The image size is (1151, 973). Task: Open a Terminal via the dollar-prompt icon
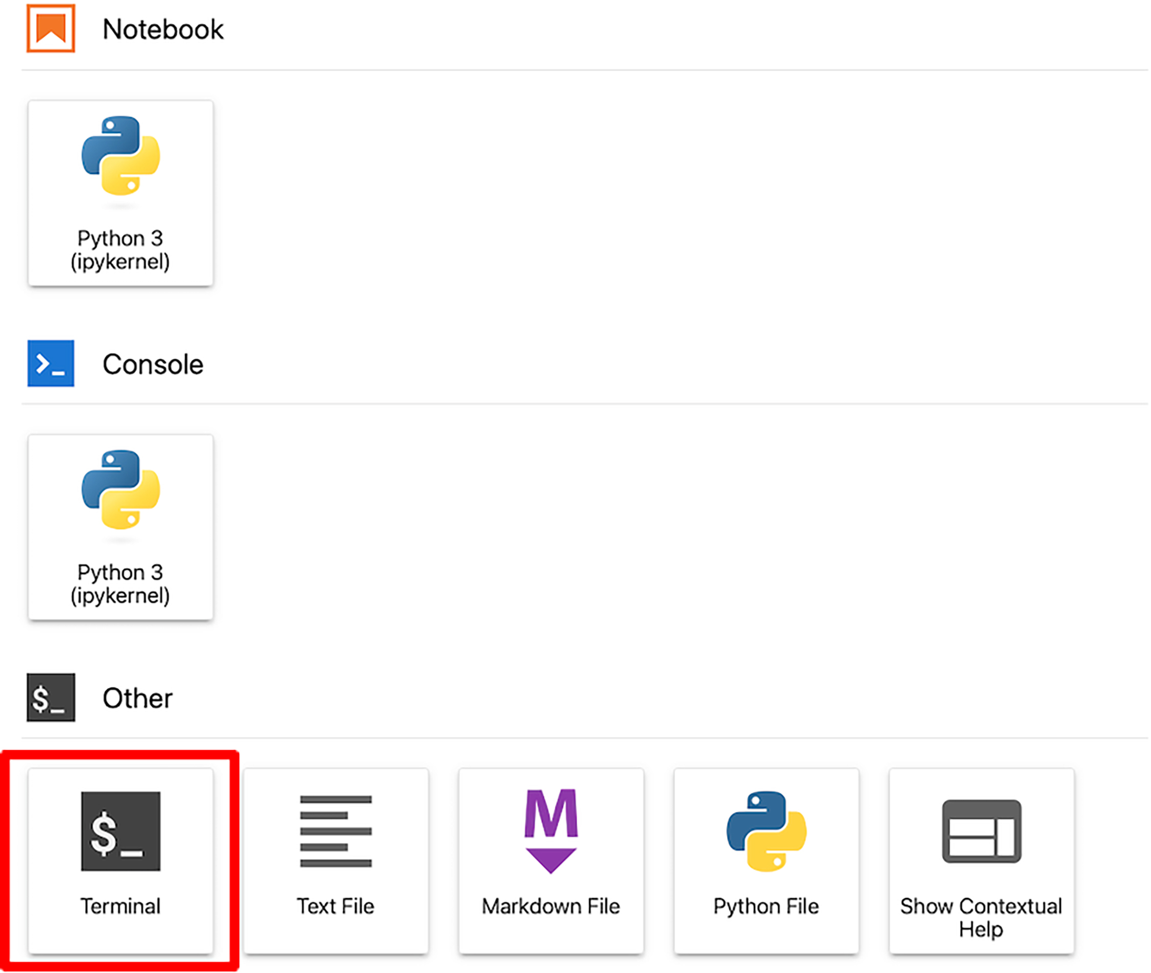(x=121, y=831)
